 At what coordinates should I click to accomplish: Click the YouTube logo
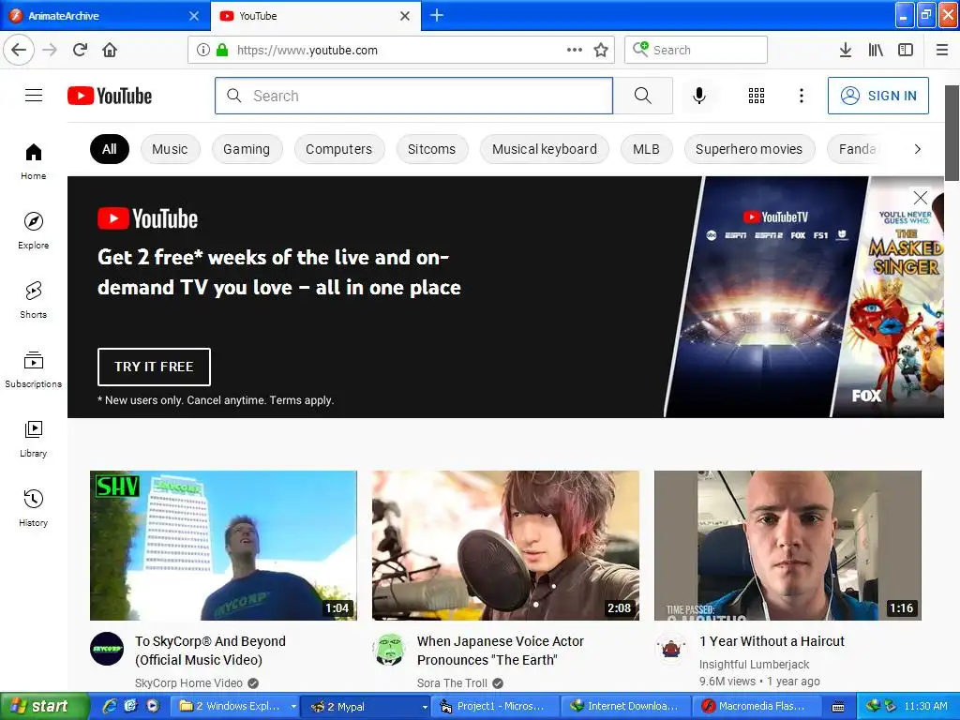110,96
